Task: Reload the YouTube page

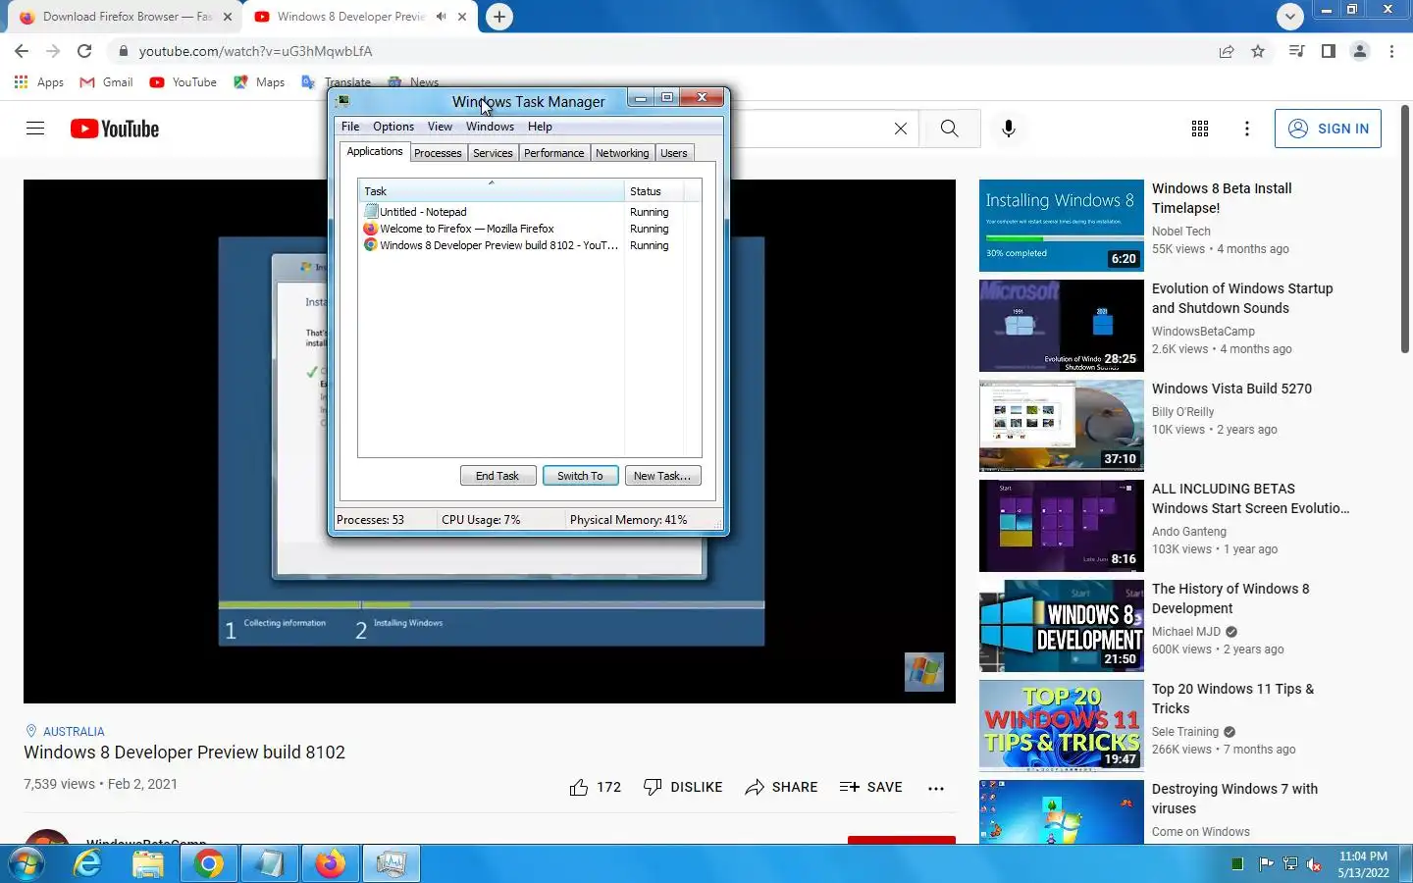Action: pyautogui.click(x=84, y=51)
